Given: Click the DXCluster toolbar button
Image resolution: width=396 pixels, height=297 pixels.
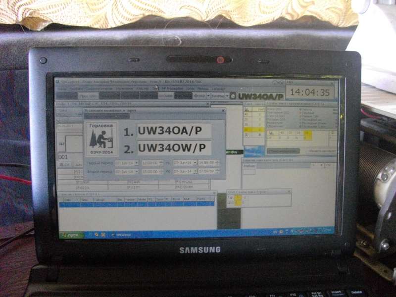Looking at the screenshot, I should click(x=166, y=96).
